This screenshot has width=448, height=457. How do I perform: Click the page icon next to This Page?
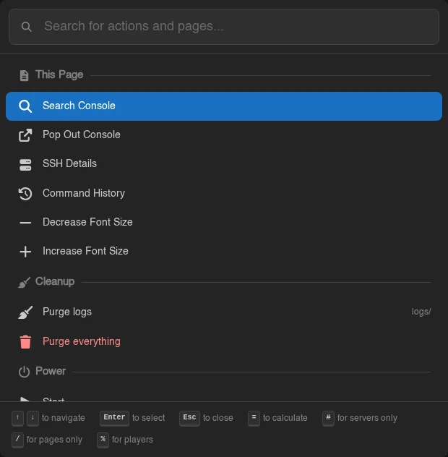24,75
